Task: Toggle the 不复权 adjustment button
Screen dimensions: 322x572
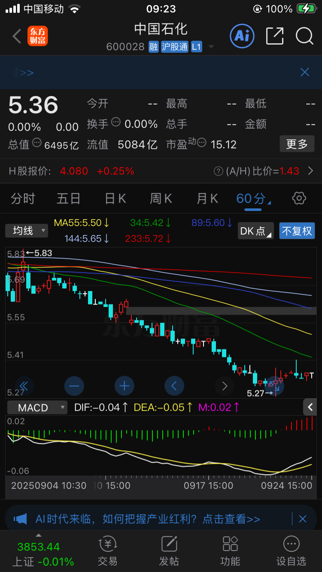Action: pos(297,231)
